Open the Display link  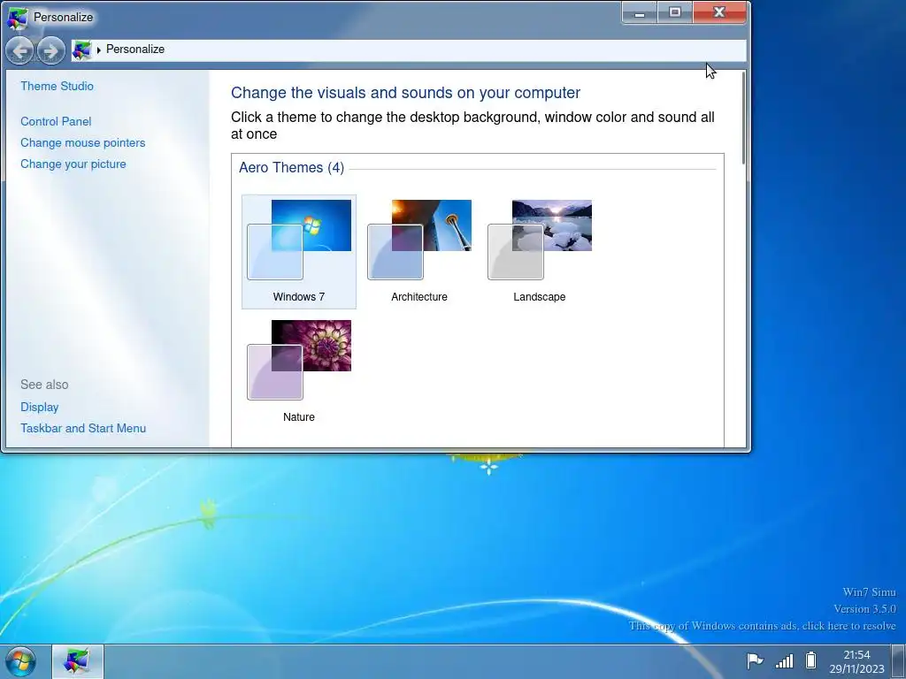tap(39, 407)
